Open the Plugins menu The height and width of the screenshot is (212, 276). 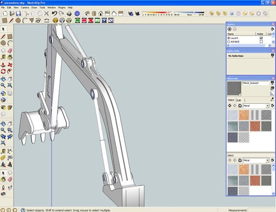coord(62,8)
